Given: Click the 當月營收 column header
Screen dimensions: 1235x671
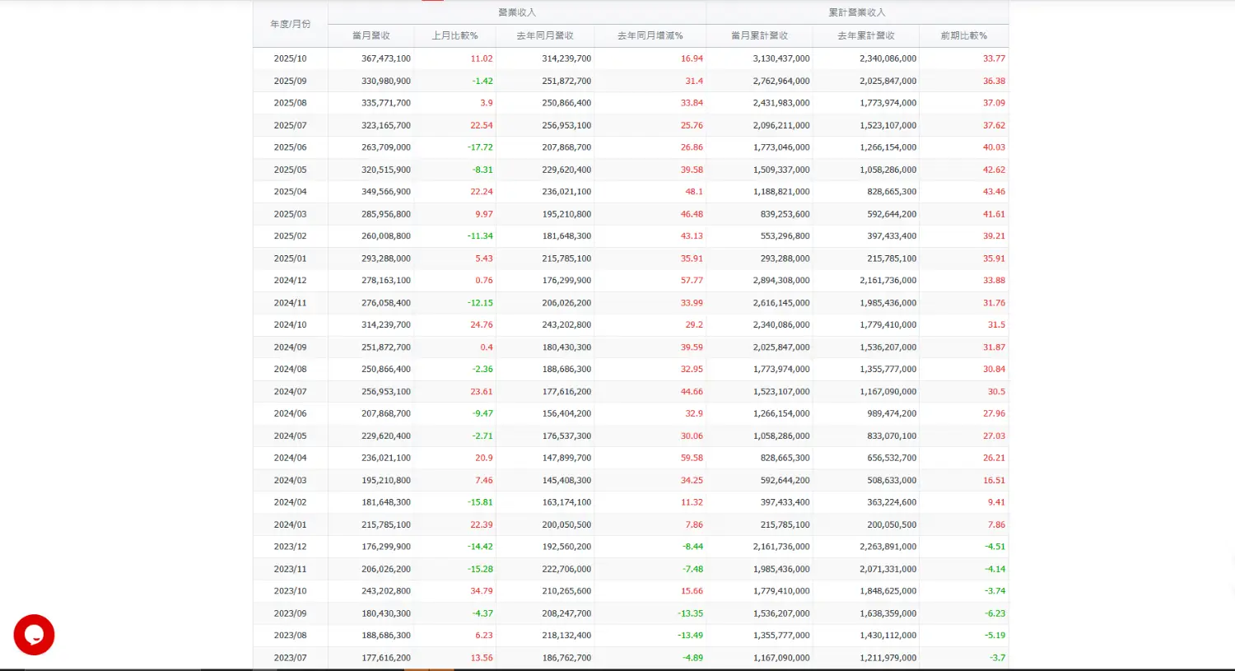Looking at the screenshot, I should [370, 35].
